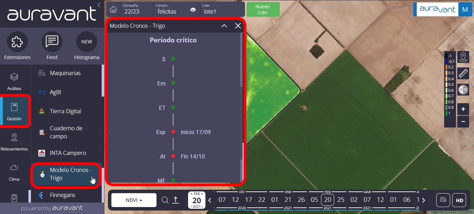Image resolution: width=474 pixels, height=214 pixels.
Task: Select date 21 under ENE
Action: pyautogui.click(x=288, y=200)
